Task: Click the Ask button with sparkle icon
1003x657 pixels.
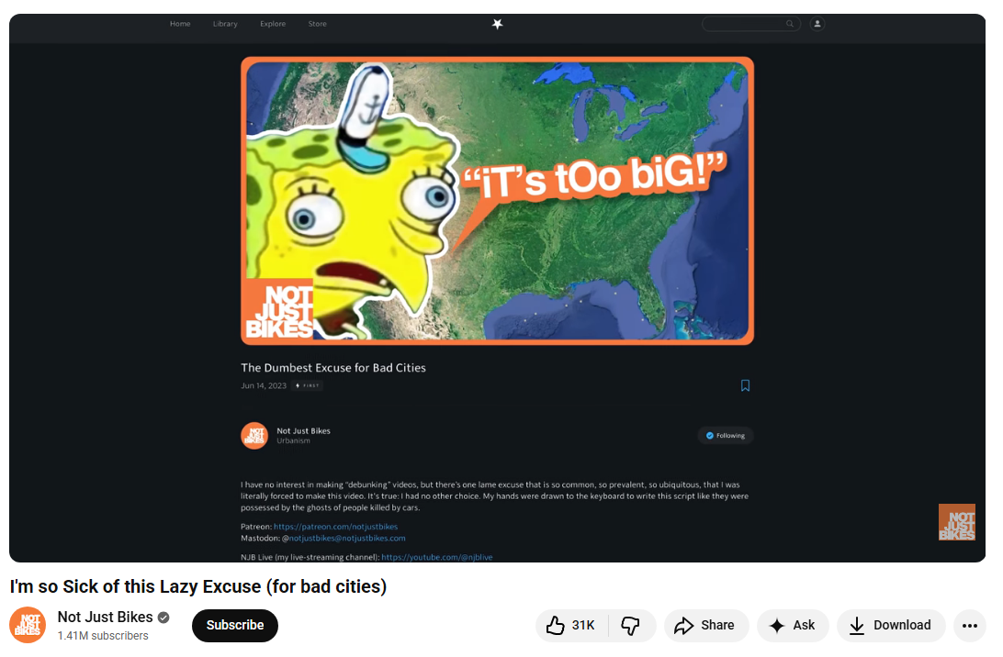Action: click(794, 626)
